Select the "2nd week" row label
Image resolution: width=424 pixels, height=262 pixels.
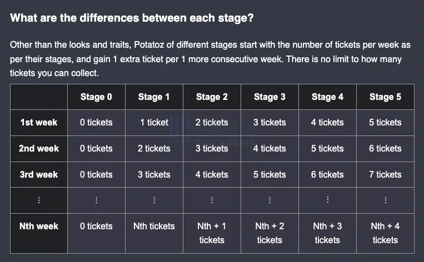(38, 148)
